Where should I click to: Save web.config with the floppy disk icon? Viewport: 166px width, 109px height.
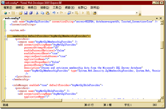coord(26,13)
